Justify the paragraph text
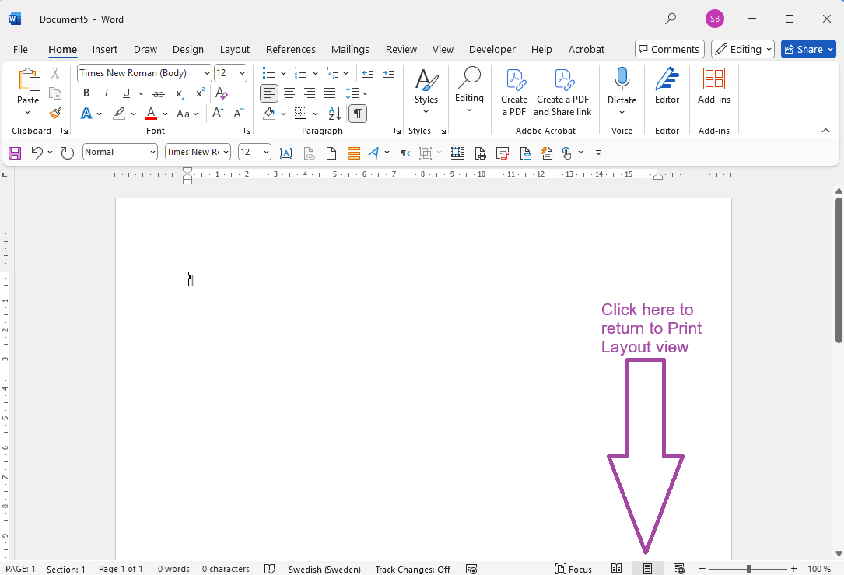The width and height of the screenshot is (844, 575). pyautogui.click(x=330, y=93)
